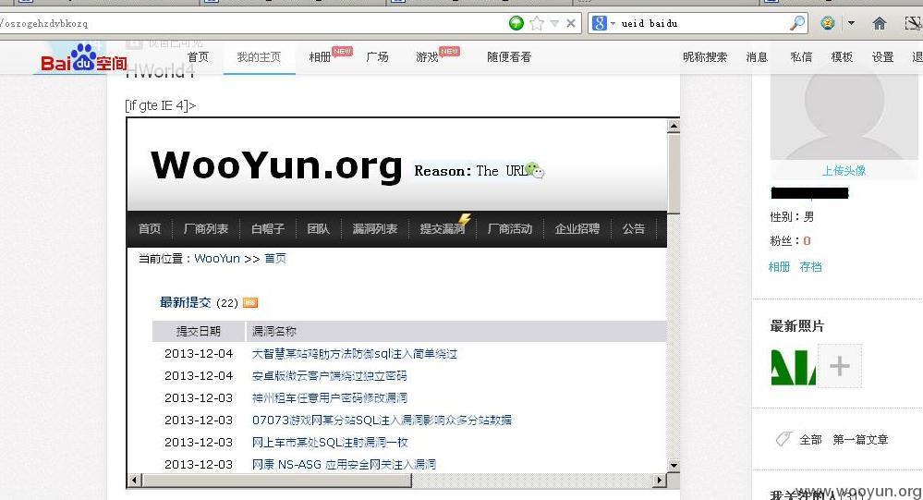Open the 大智慧 sql注入 vulnerability link
The width and height of the screenshot is (923, 500).
355,354
